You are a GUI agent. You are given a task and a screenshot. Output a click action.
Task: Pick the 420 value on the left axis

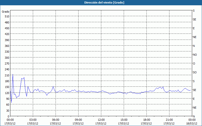[x=7, y=34]
